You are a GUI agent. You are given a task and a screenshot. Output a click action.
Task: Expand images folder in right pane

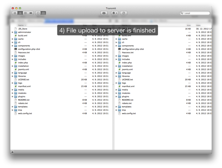click(116, 56)
